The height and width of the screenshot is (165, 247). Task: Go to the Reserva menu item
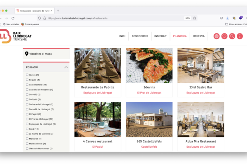tap(199, 36)
